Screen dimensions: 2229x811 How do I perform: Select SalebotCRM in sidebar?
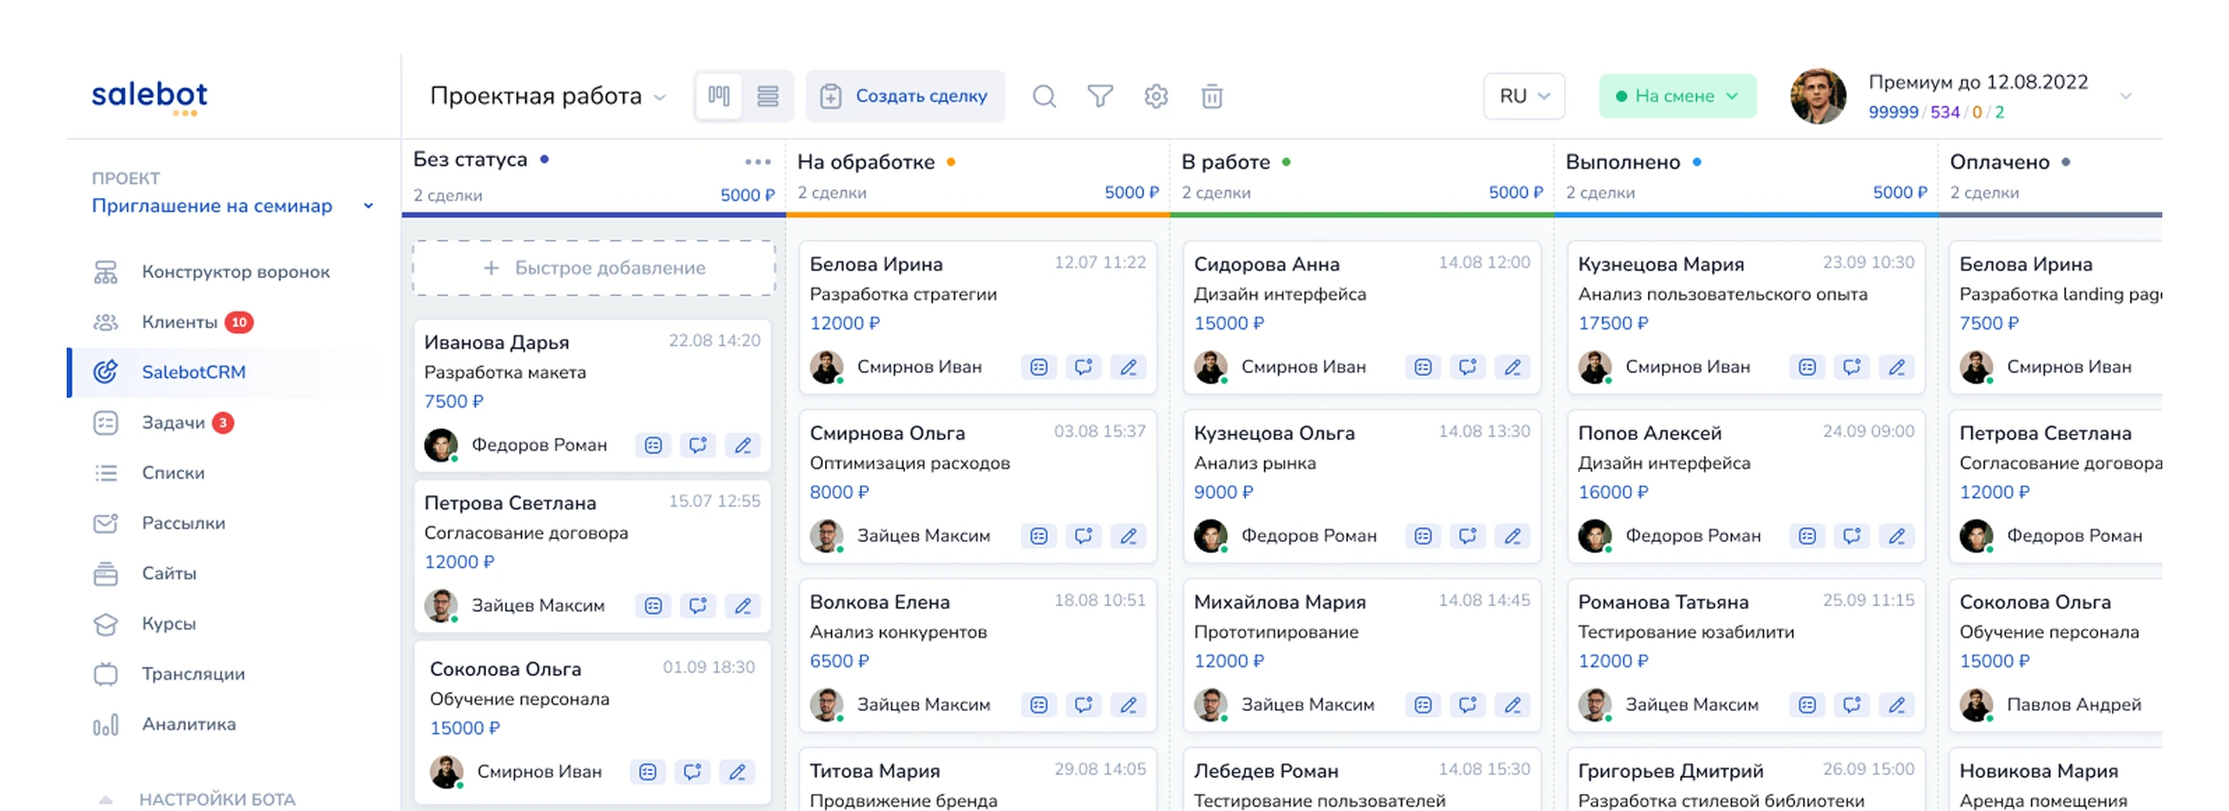[x=193, y=372]
